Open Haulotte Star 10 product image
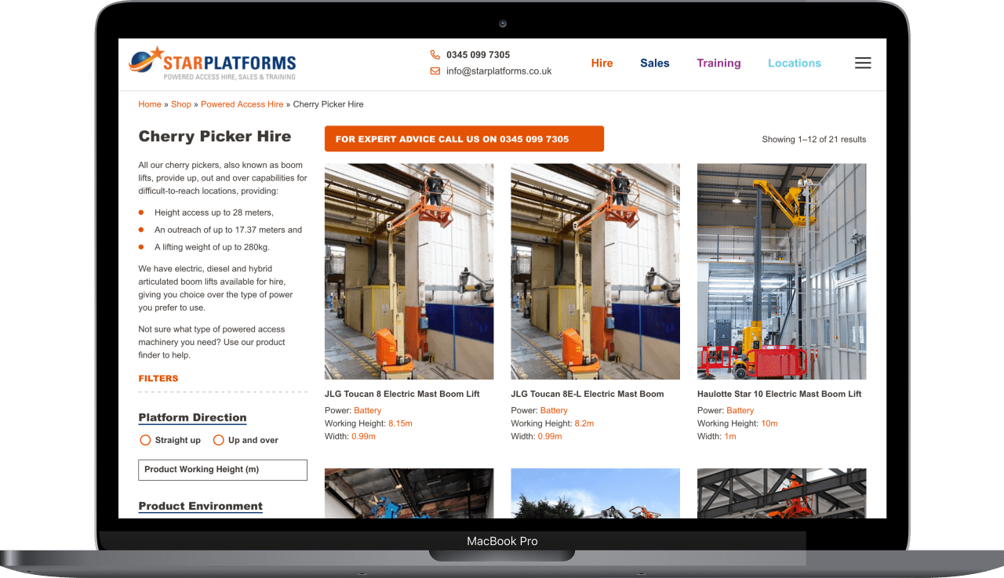 (x=782, y=271)
